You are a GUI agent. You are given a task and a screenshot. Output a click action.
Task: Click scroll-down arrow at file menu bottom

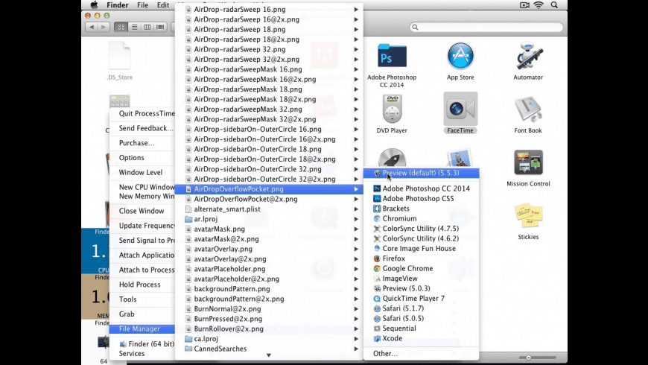269,355
